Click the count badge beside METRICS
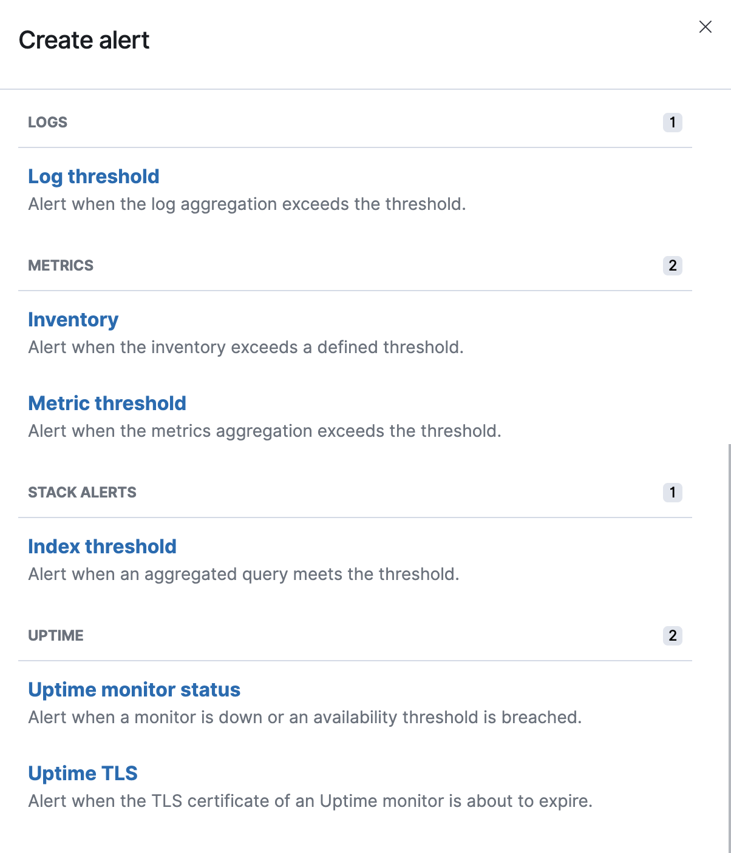Screen dimensions: 731x853 [672, 266]
